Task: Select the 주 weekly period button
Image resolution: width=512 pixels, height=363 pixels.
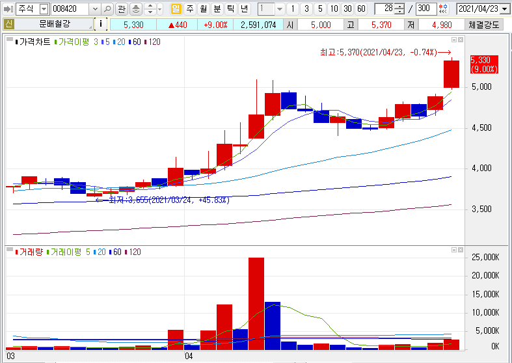Action: [190, 9]
